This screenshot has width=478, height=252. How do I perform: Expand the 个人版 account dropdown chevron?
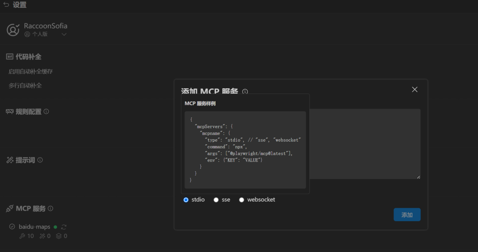click(64, 34)
